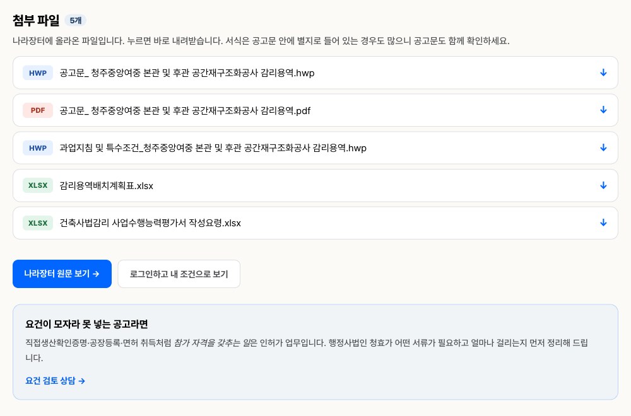Viewport: 631px width, 416px height.
Task: Click 로그인하고 내 조건으로 보기 button
Action: click(x=179, y=274)
